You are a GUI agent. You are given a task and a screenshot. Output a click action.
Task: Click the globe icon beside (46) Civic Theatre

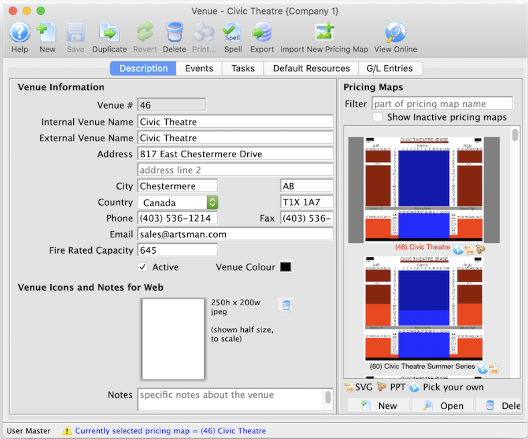pos(458,250)
